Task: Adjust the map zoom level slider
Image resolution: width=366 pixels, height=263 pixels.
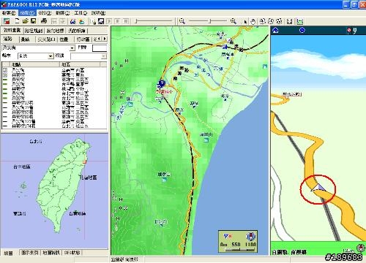Action: click(x=208, y=21)
